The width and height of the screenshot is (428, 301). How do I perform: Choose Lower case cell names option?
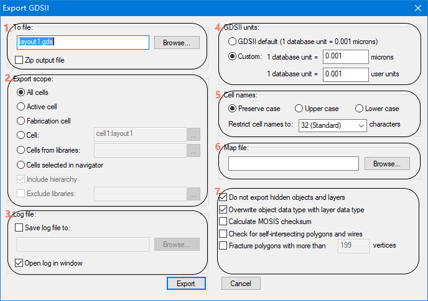[360, 109]
